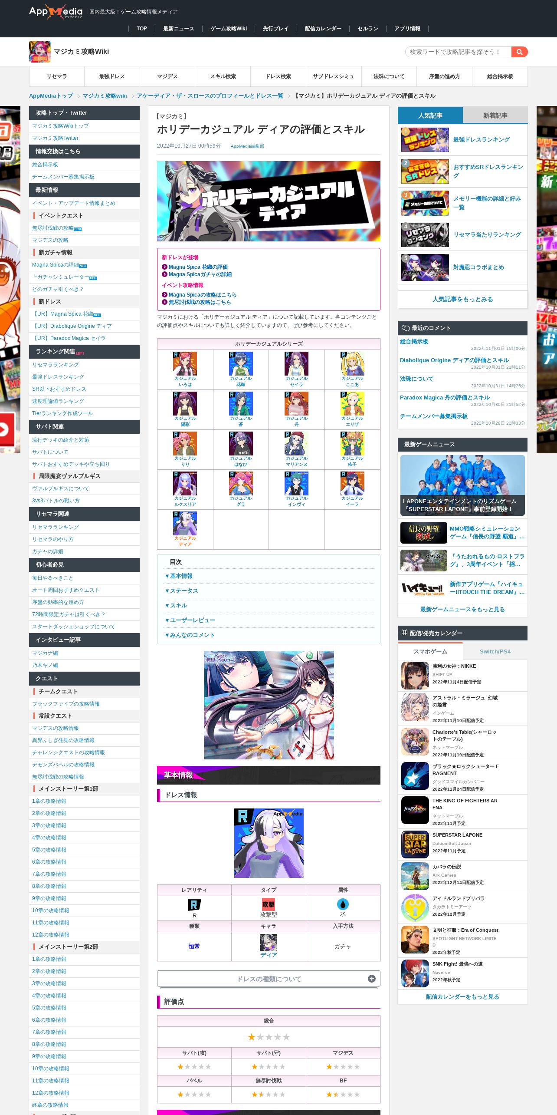Click the マジカミ攻略wiki breadcrumb link
Screen dimensions: 557x1115
[x=105, y=96]
